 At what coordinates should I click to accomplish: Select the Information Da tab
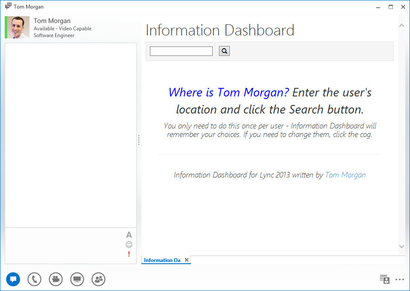(162, 260)
